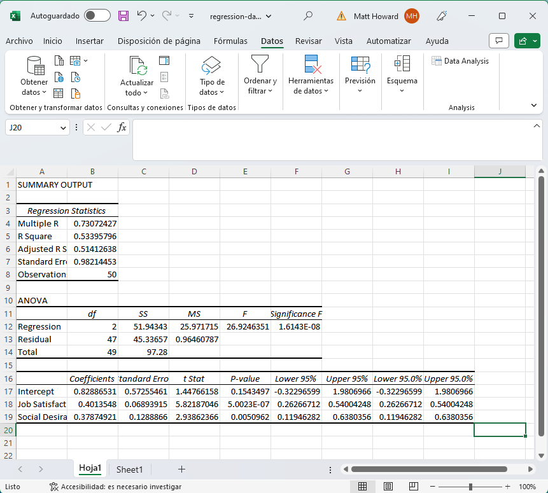Switch to the Sheet1 worksheet tab
548x493 pixels.
(x=129, y=469)
